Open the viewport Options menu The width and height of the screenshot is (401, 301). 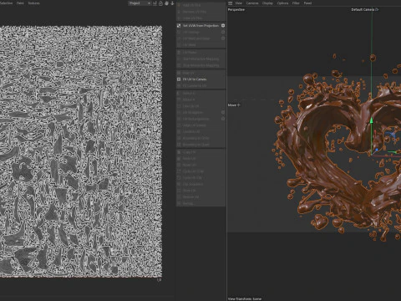tap(282, 3)
